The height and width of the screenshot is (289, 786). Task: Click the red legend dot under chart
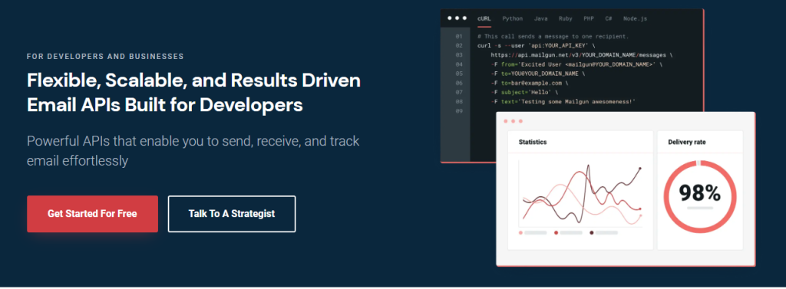click(556, 233)
